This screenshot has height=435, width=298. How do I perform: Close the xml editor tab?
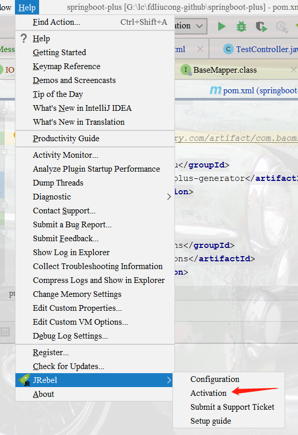(200, 49)
